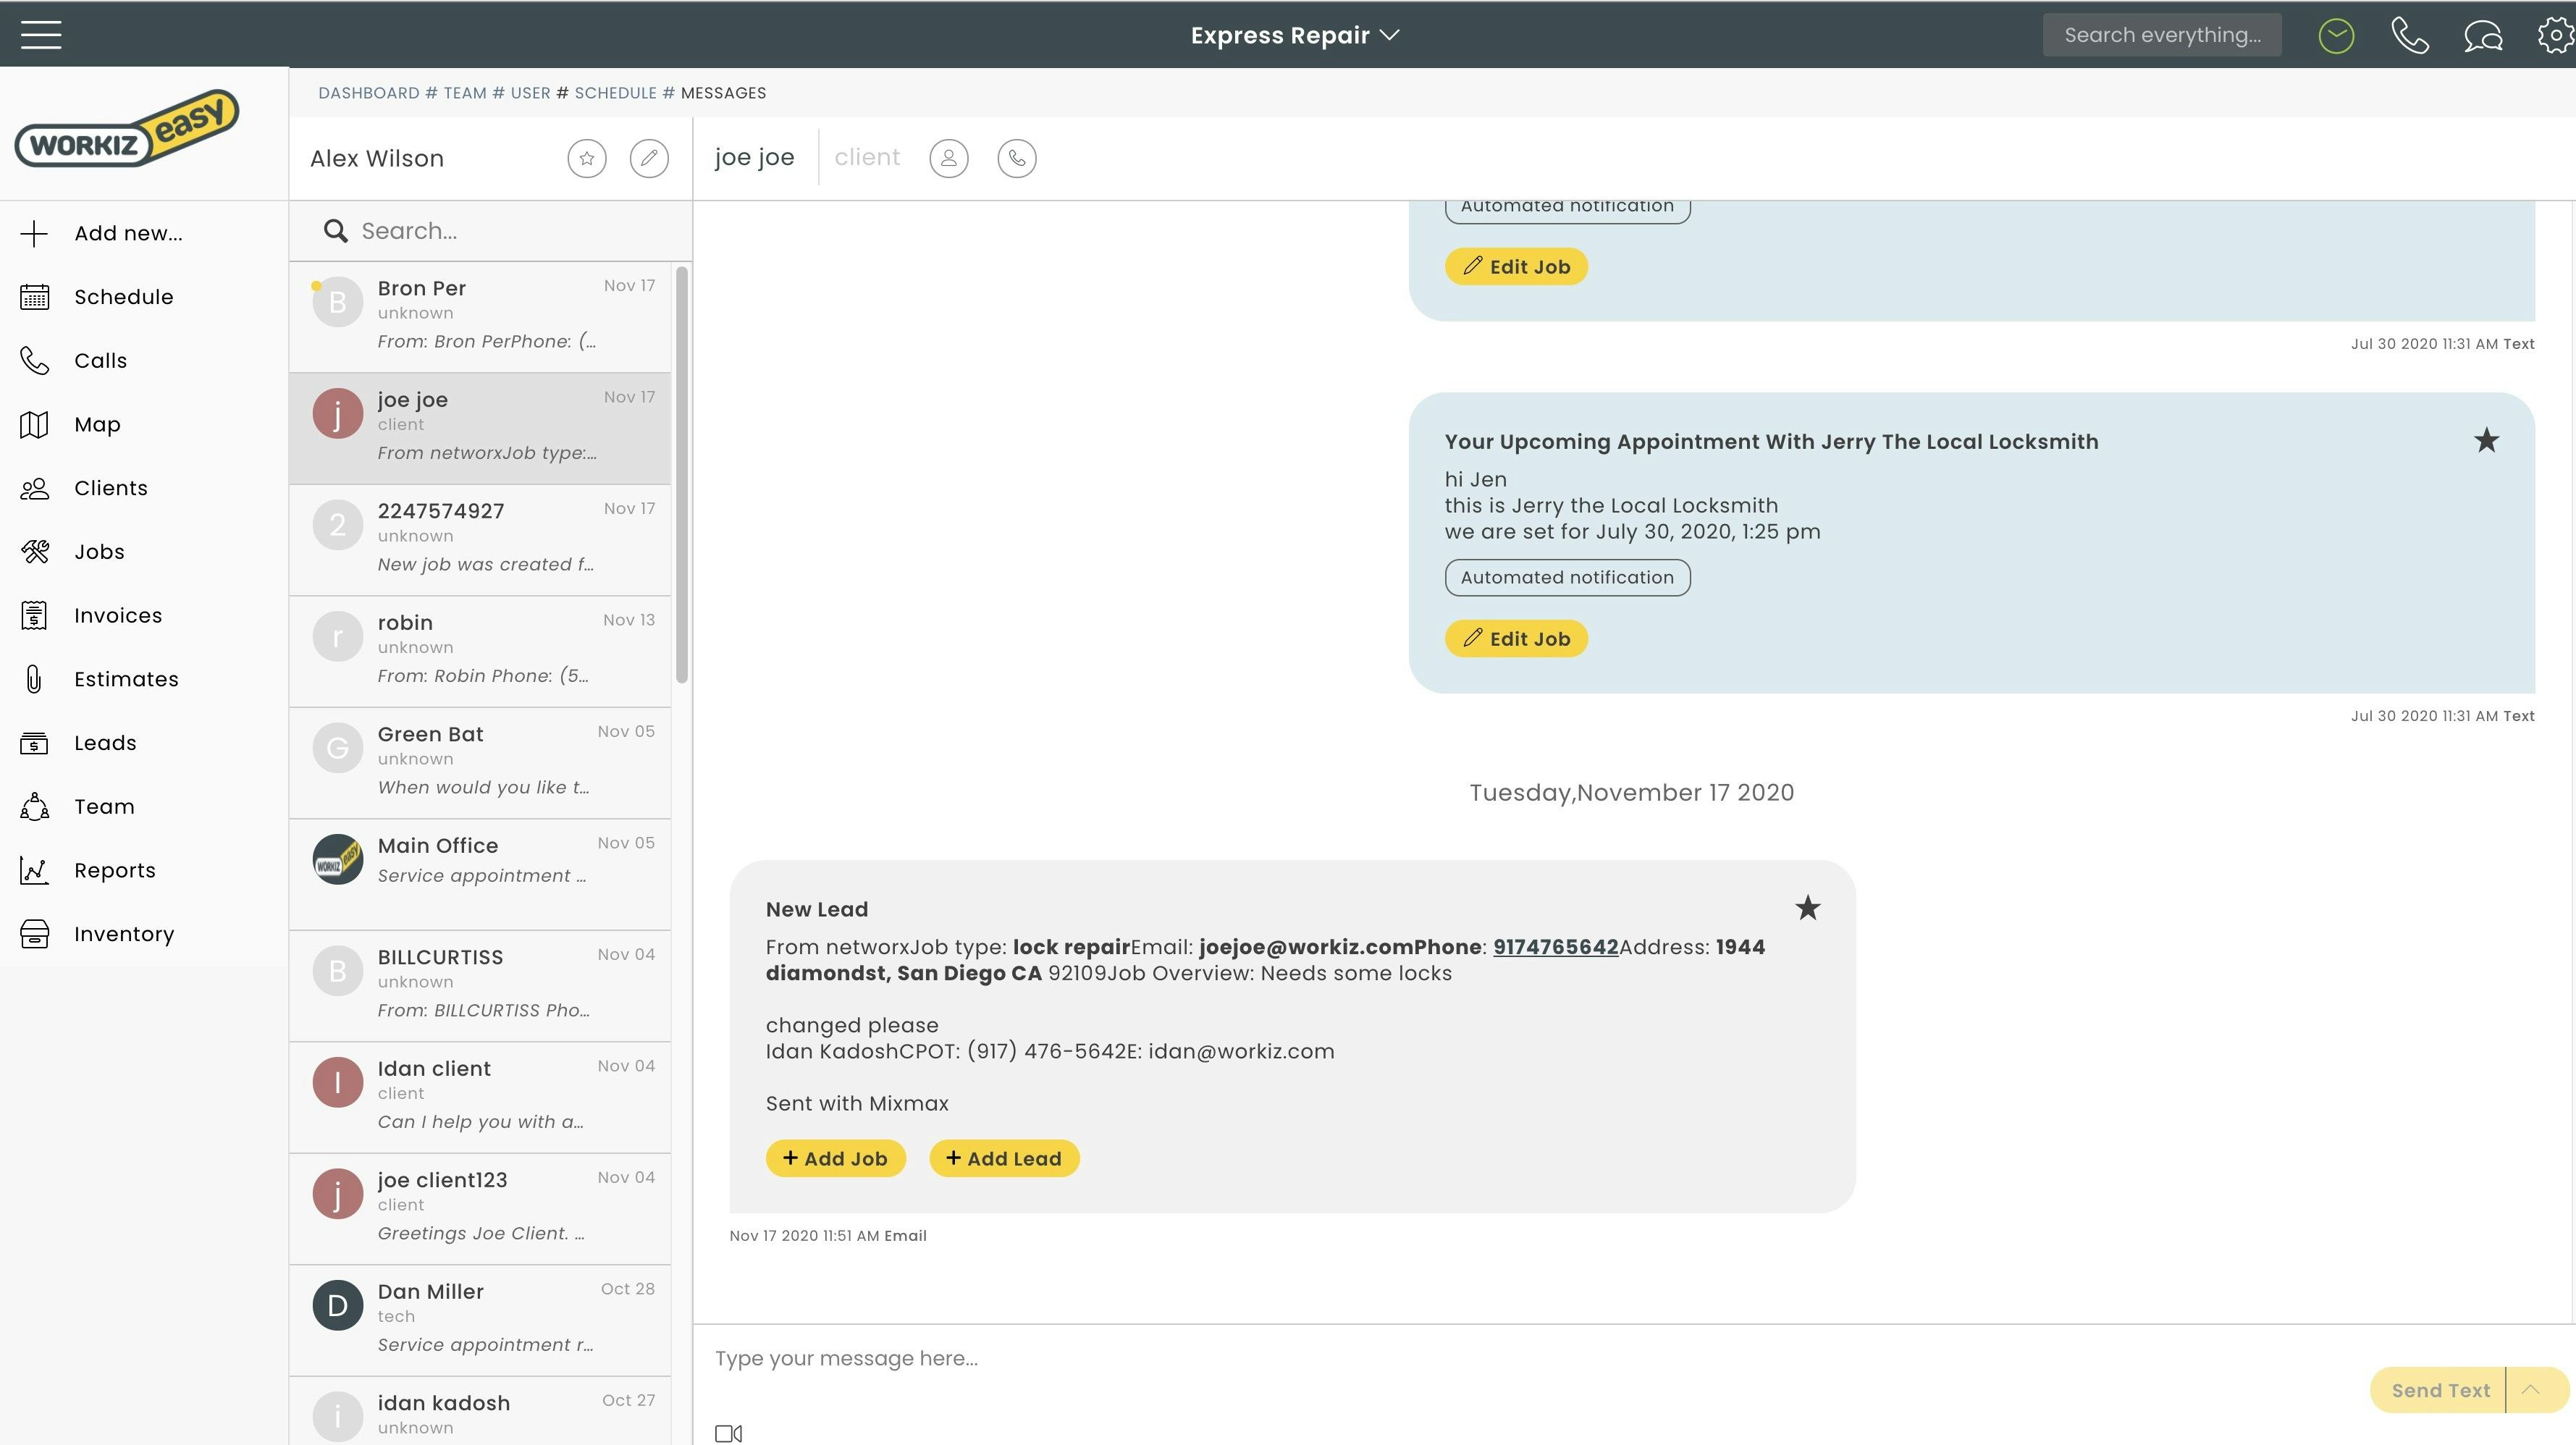Click the video camera icon below message box

pyautogui.click(x=728, y=1433)
